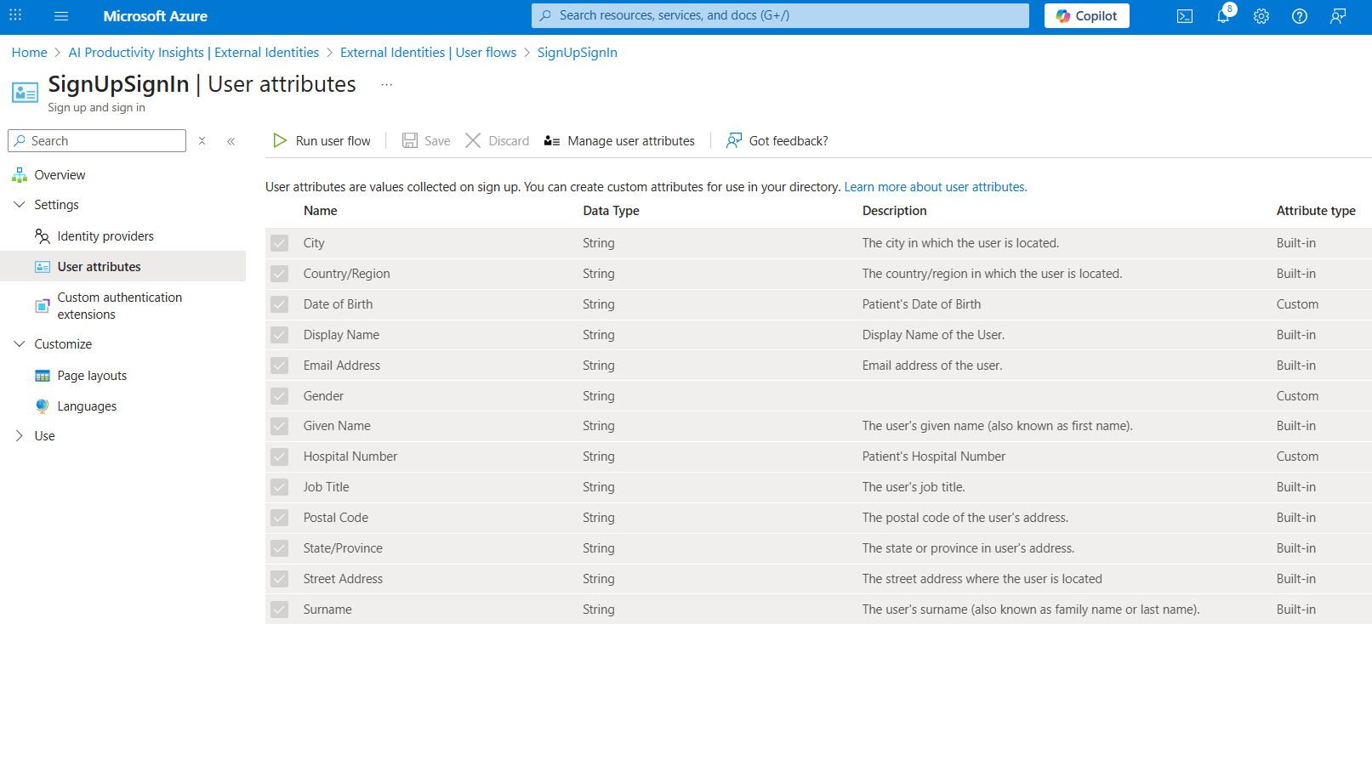The image size is (1372, 777).
Task: Click the Description column header
Action: point(895,211)
